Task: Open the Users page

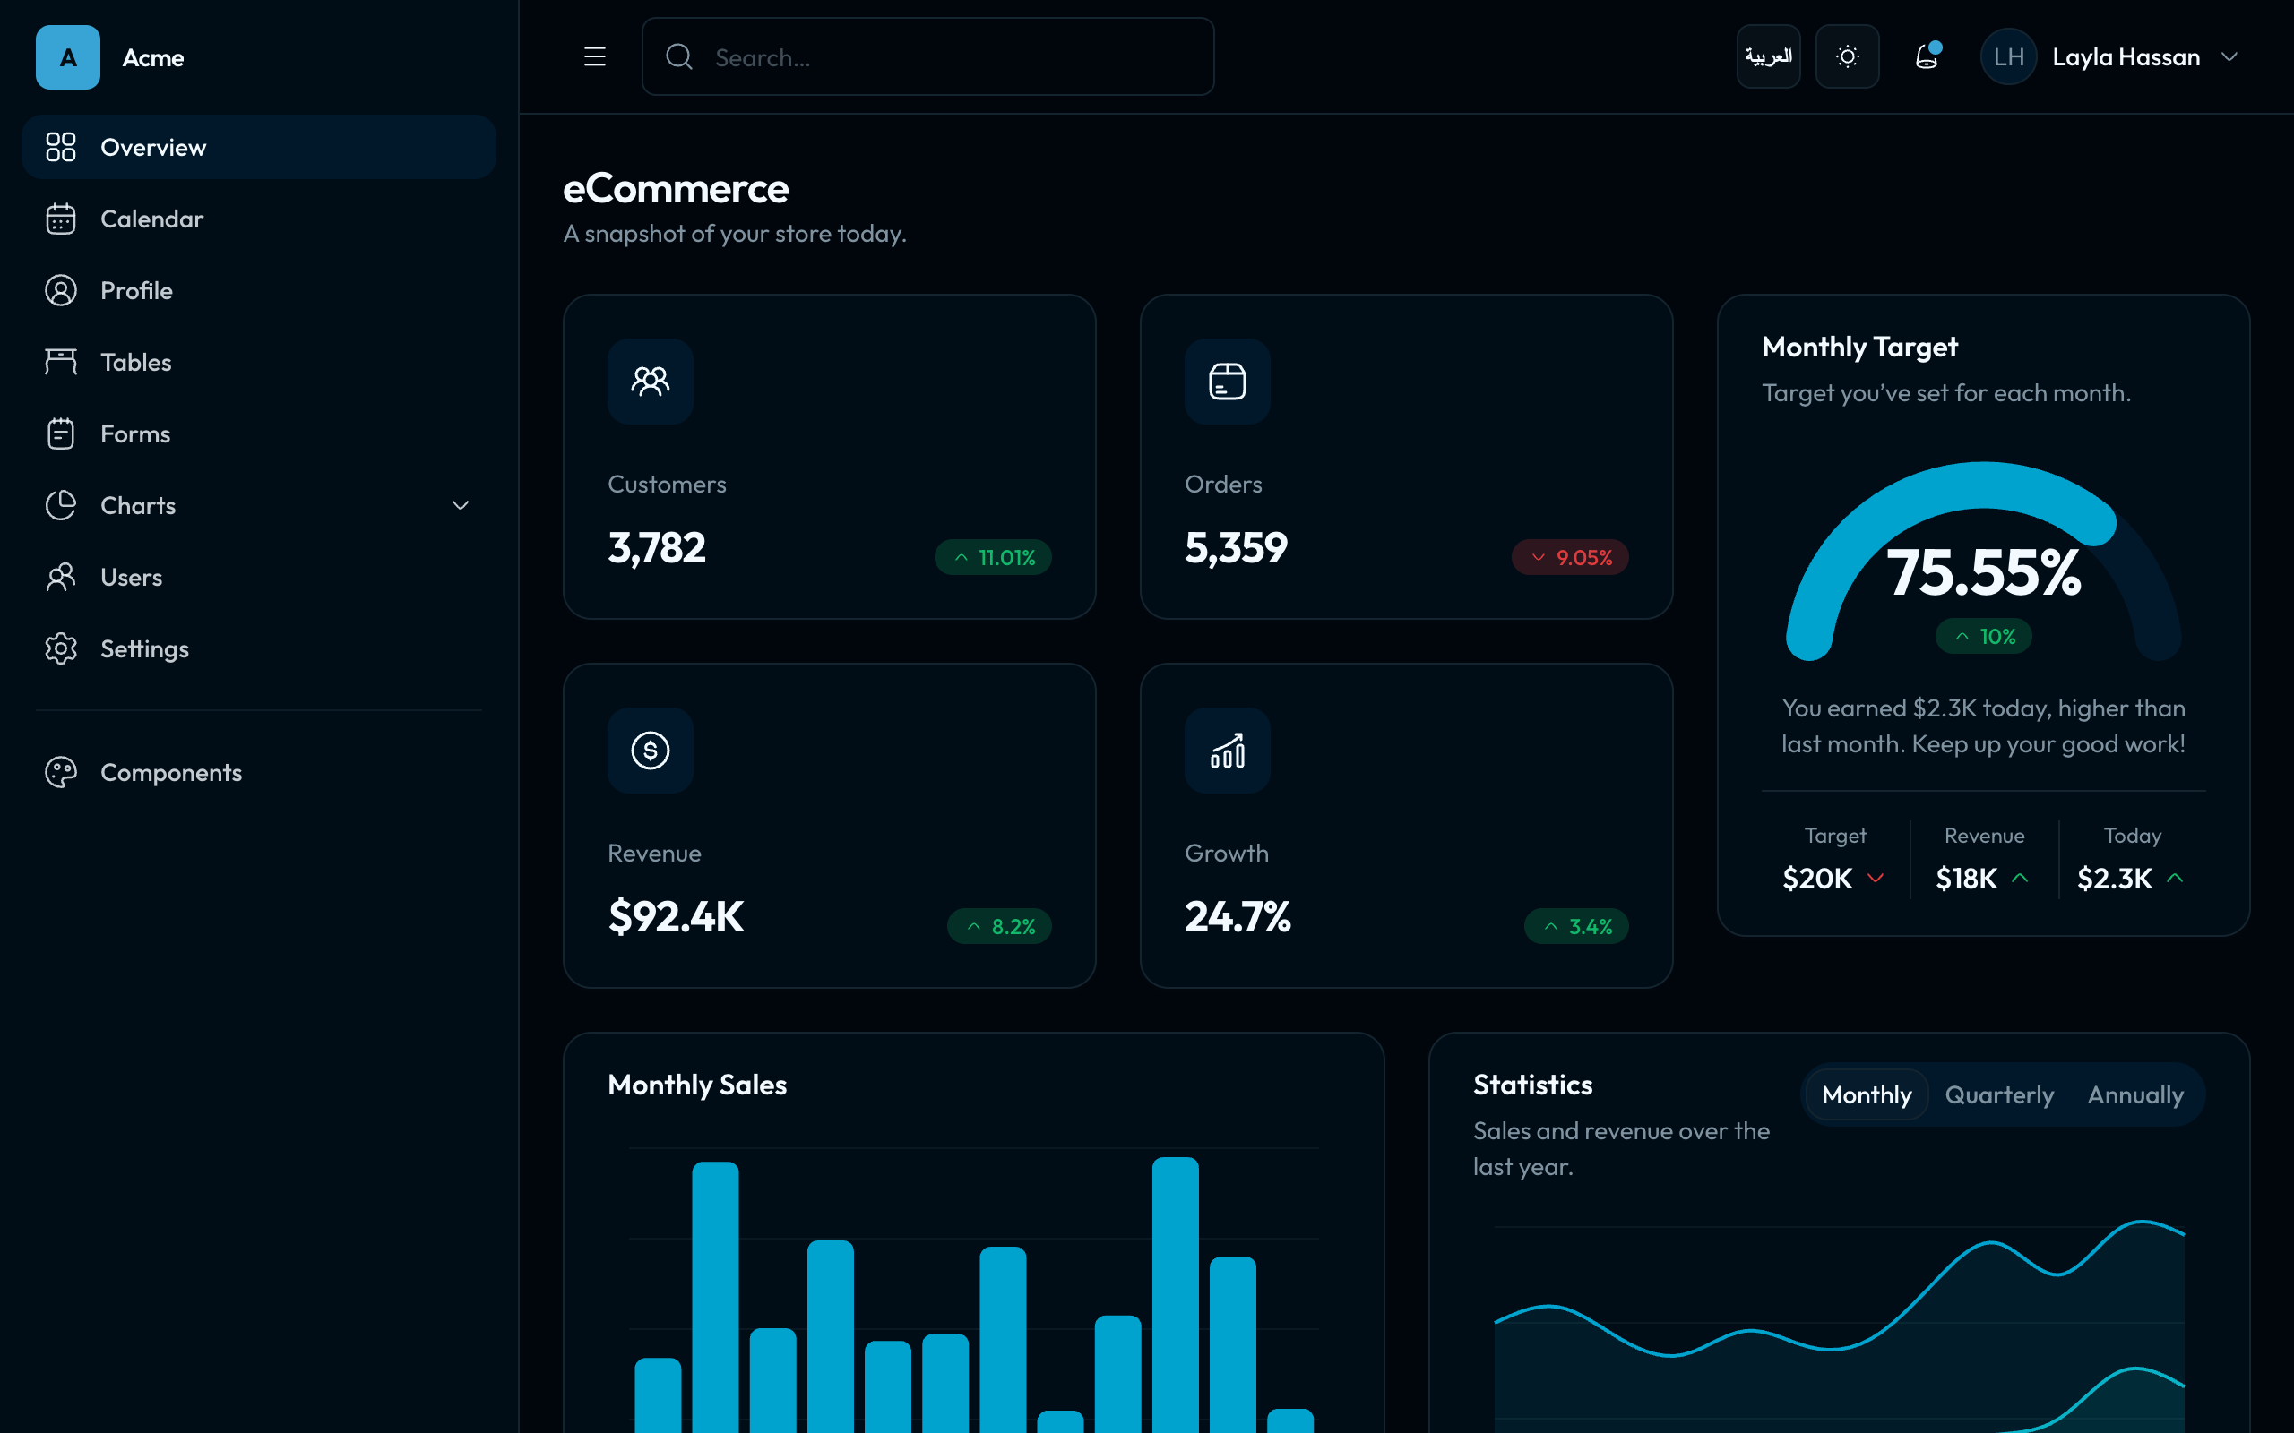Action: [259, 577]
